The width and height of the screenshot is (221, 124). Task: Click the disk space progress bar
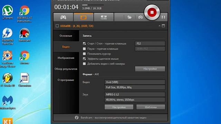point(93,5)
